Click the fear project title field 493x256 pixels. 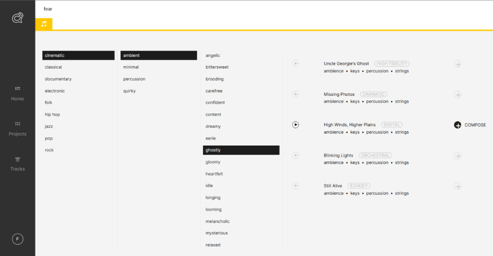(48, 9)
